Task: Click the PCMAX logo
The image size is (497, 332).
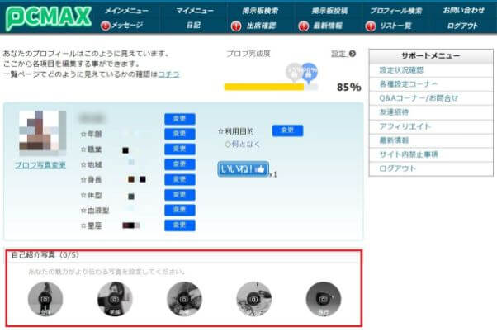Action: (x=49, y=18)
